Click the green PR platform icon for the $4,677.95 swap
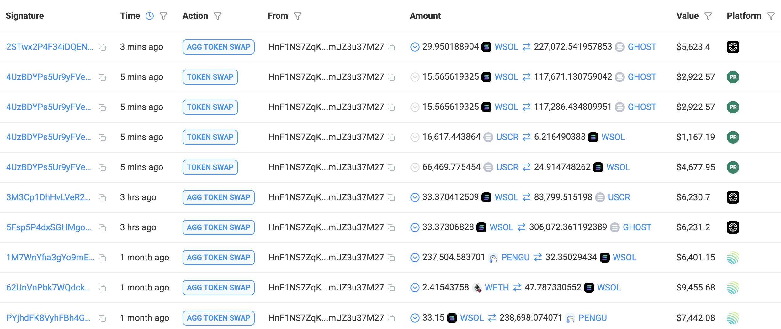The width and height of the screenshot is (781, 329). point(733,167)
